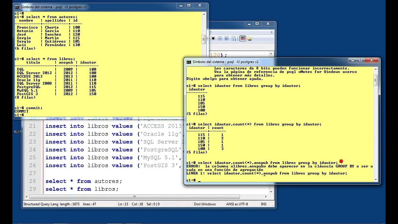Viewport: 398px width, 224px height.
Task: Click the 'PostgreSQL' row in the libros output
Action: 57,87
